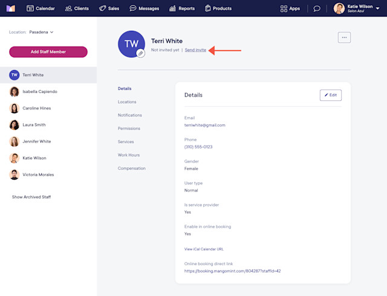Select Isabella Capiendo in staff list

[x=48, y=91]
